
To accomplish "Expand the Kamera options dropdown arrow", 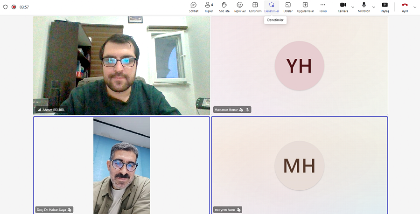I will pyautogui.click(x=353, y=7).
